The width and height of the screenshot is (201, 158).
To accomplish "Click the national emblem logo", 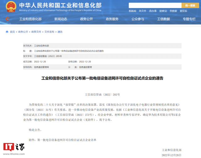I will [11, 7].
